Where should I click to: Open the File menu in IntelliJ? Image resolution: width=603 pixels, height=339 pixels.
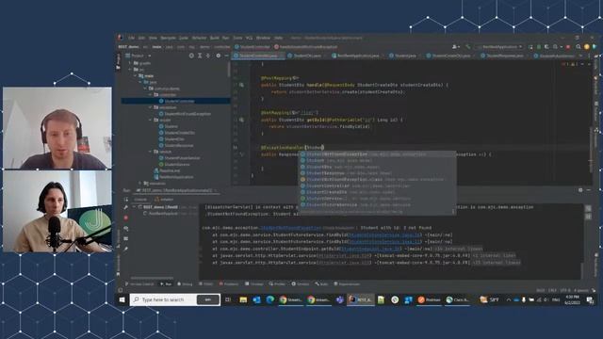click(132, 38)
